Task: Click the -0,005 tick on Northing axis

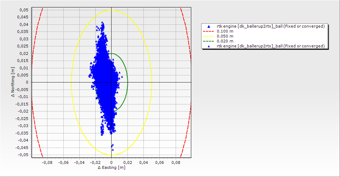Action: click(22, 90)
